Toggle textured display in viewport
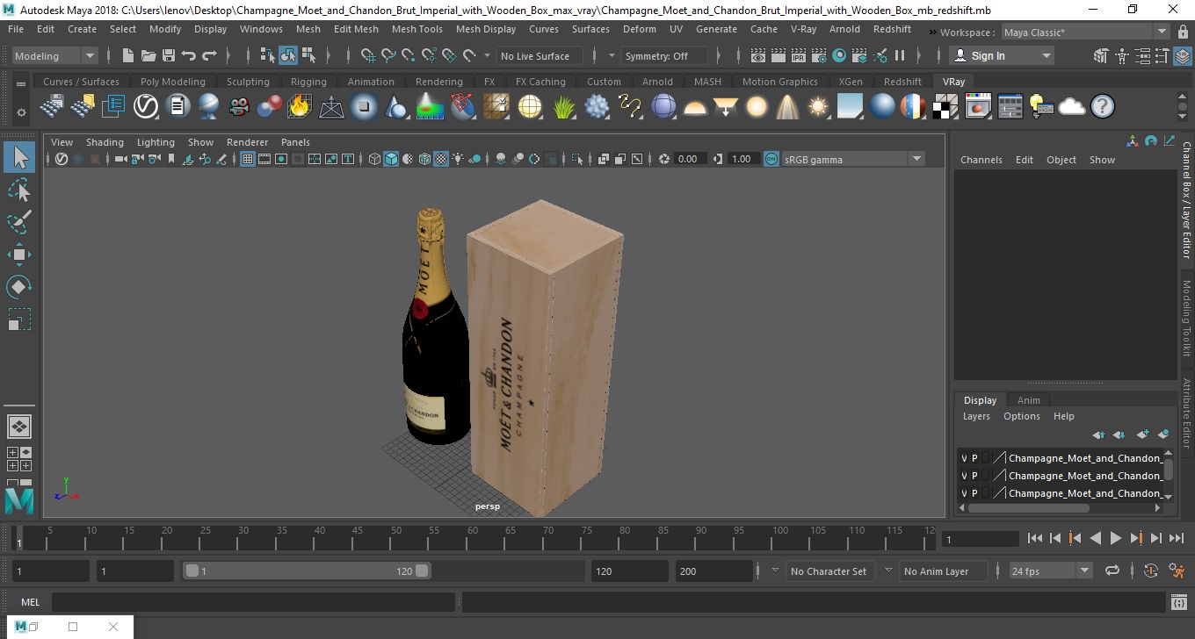The width and height of the screenshot is (1195, 639). click(x=441, y=159)
